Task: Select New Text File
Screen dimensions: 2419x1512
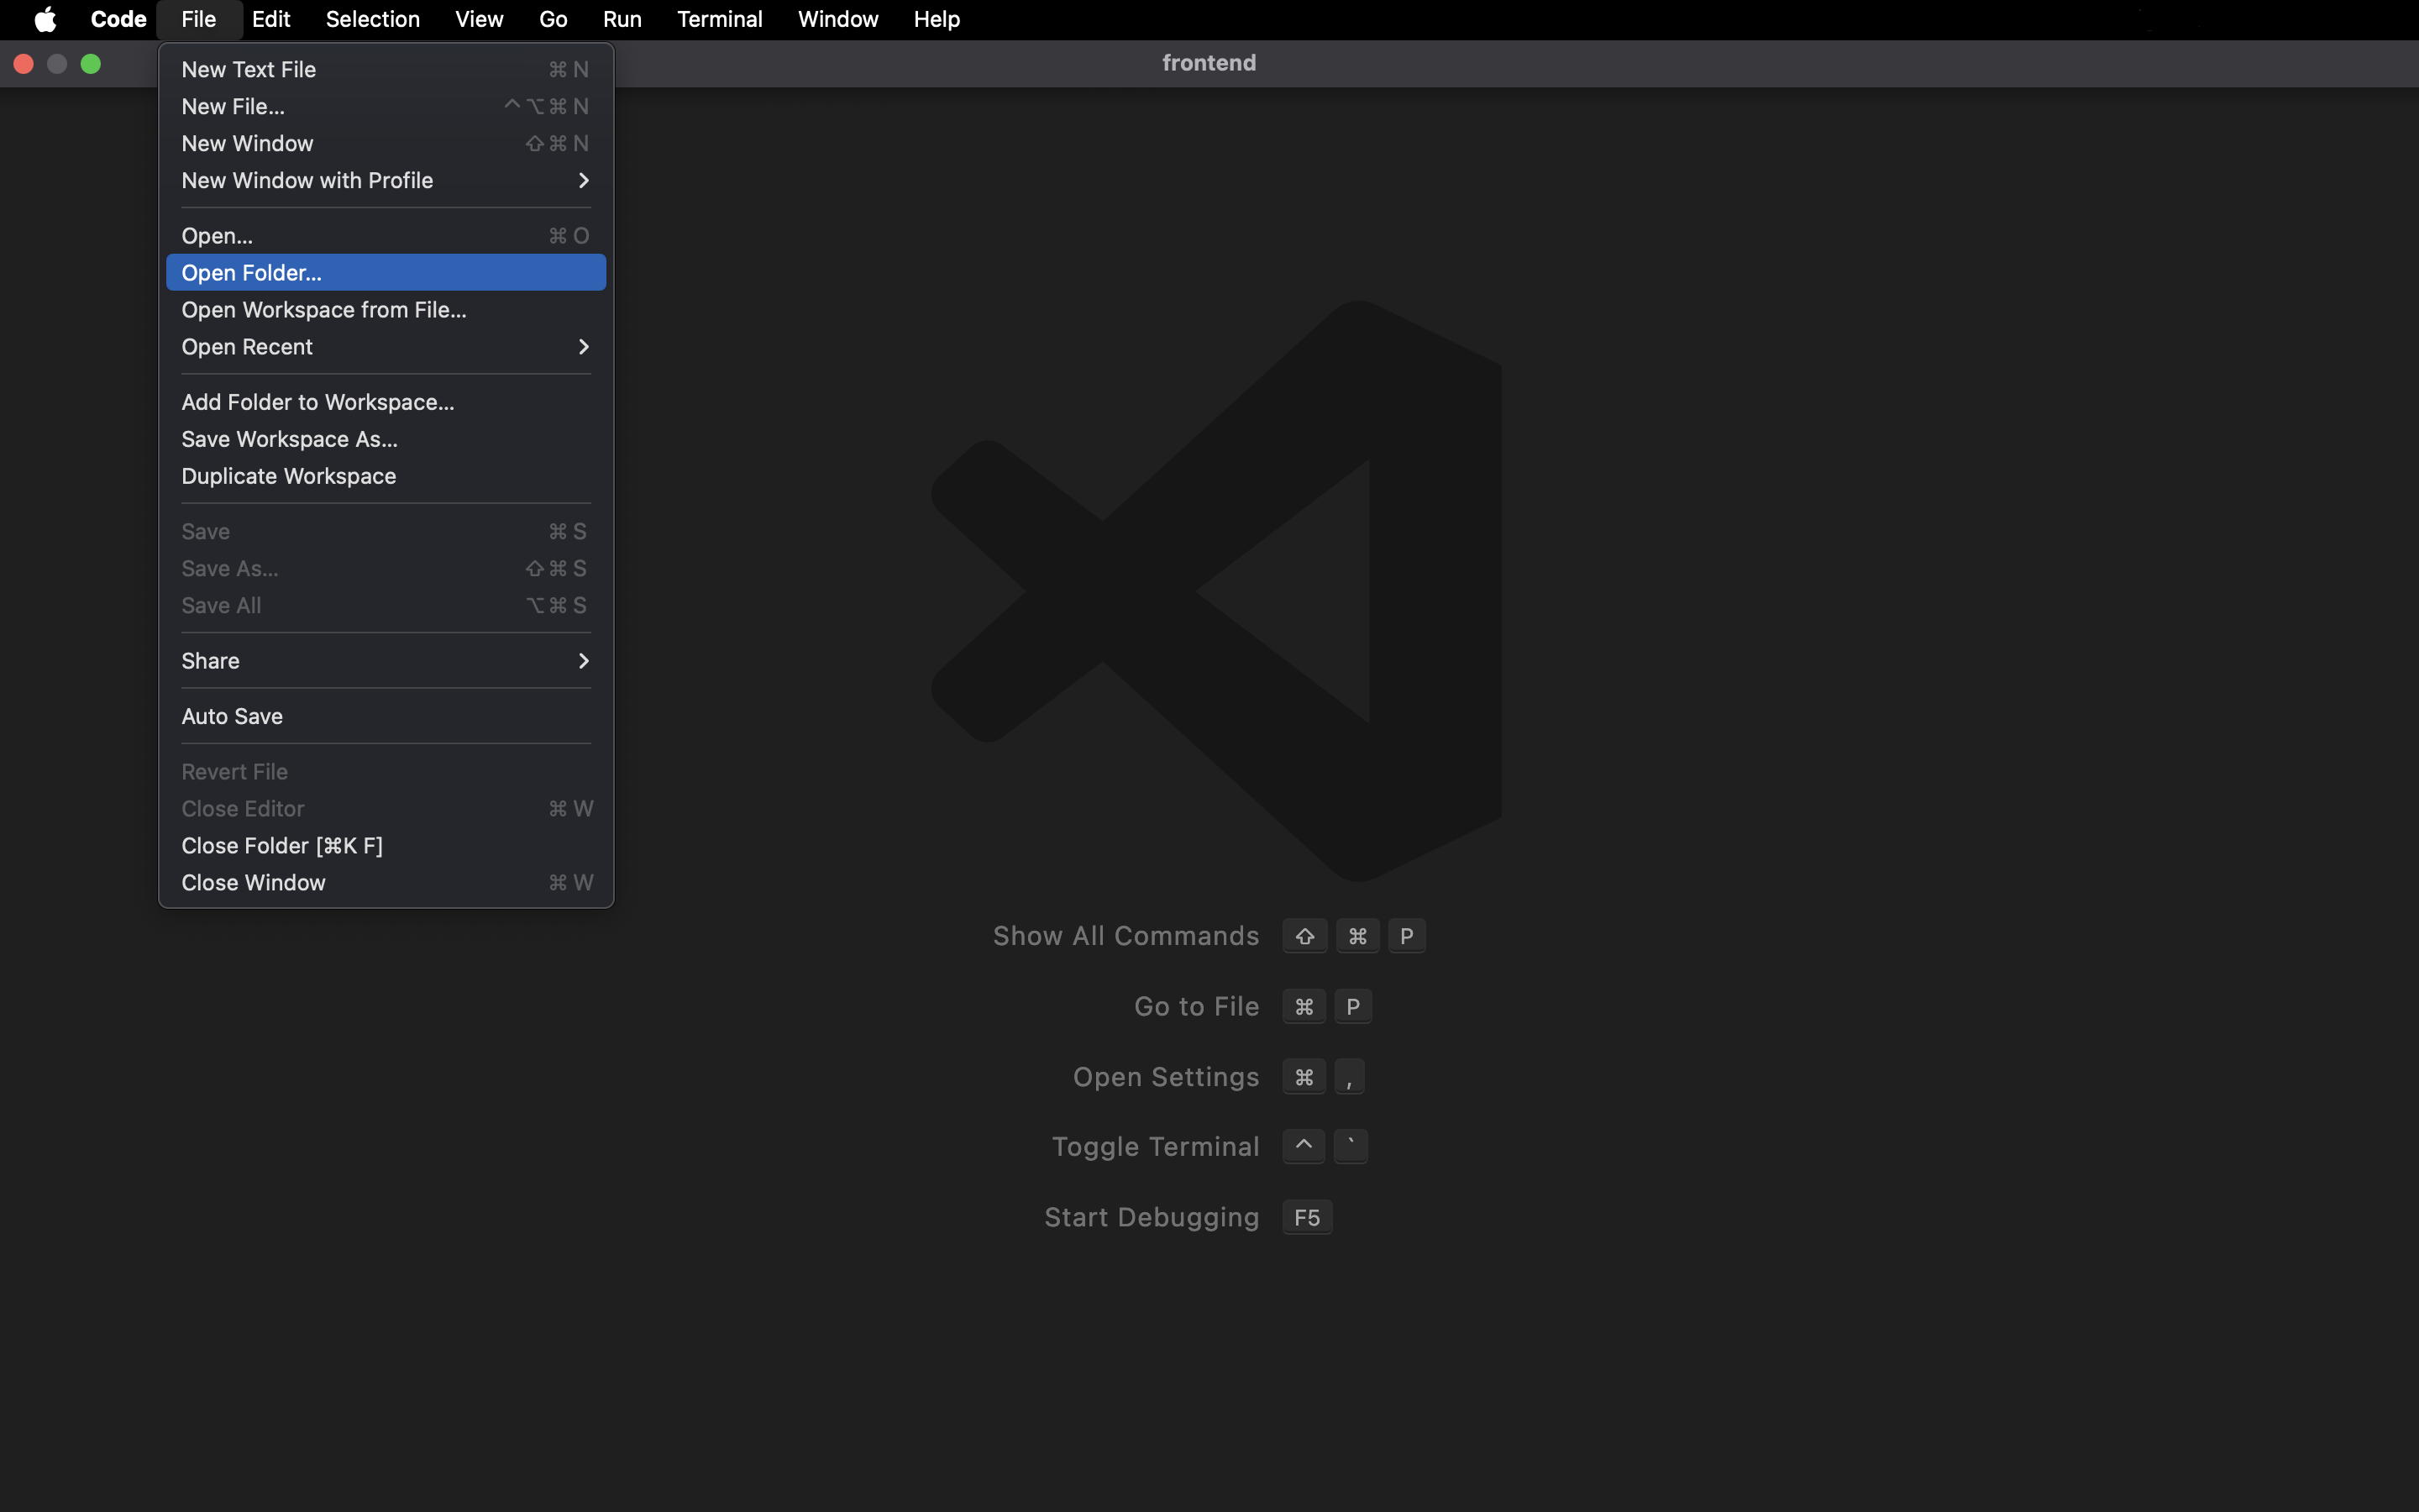Action: tap(249, 69)
